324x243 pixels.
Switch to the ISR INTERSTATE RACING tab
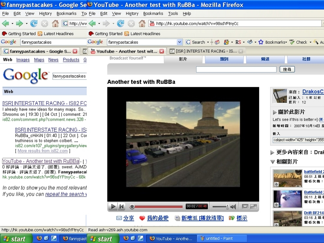[x=206, y=51]
